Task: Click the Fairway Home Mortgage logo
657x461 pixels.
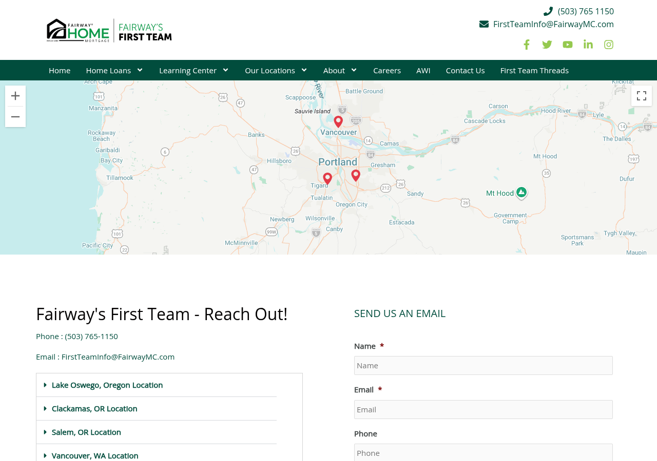Action: pyautogui.click(x=109, y=30)
